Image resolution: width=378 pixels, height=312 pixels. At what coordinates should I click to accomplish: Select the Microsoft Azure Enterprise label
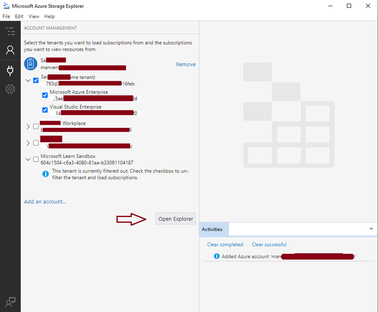click(79, 92)
